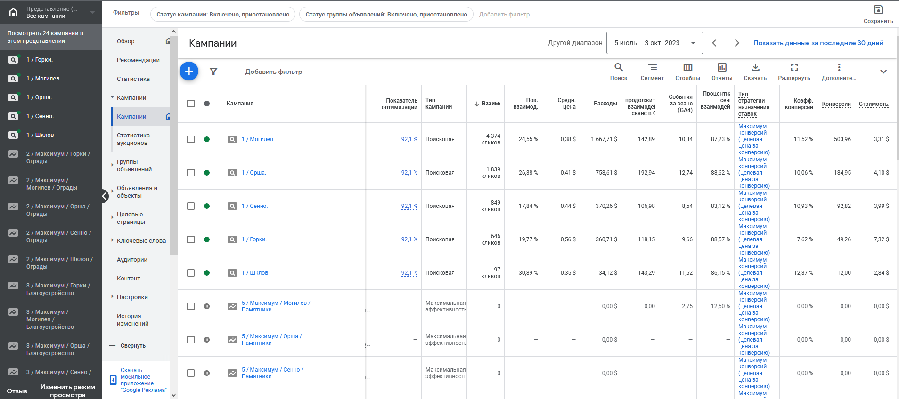Expand the toolbar chevron at far right
The height and width of the screenshot is (399, 899).
click(x=883, y=72)
